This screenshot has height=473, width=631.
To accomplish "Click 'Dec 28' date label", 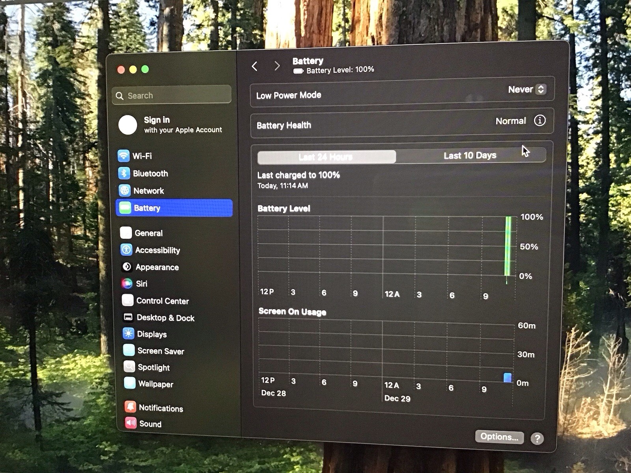I will (x=274, y=393).
